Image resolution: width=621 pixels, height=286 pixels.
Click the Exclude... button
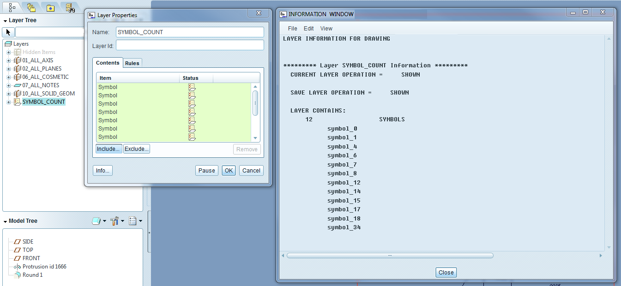pyautogui.click(x=137, y=149)
